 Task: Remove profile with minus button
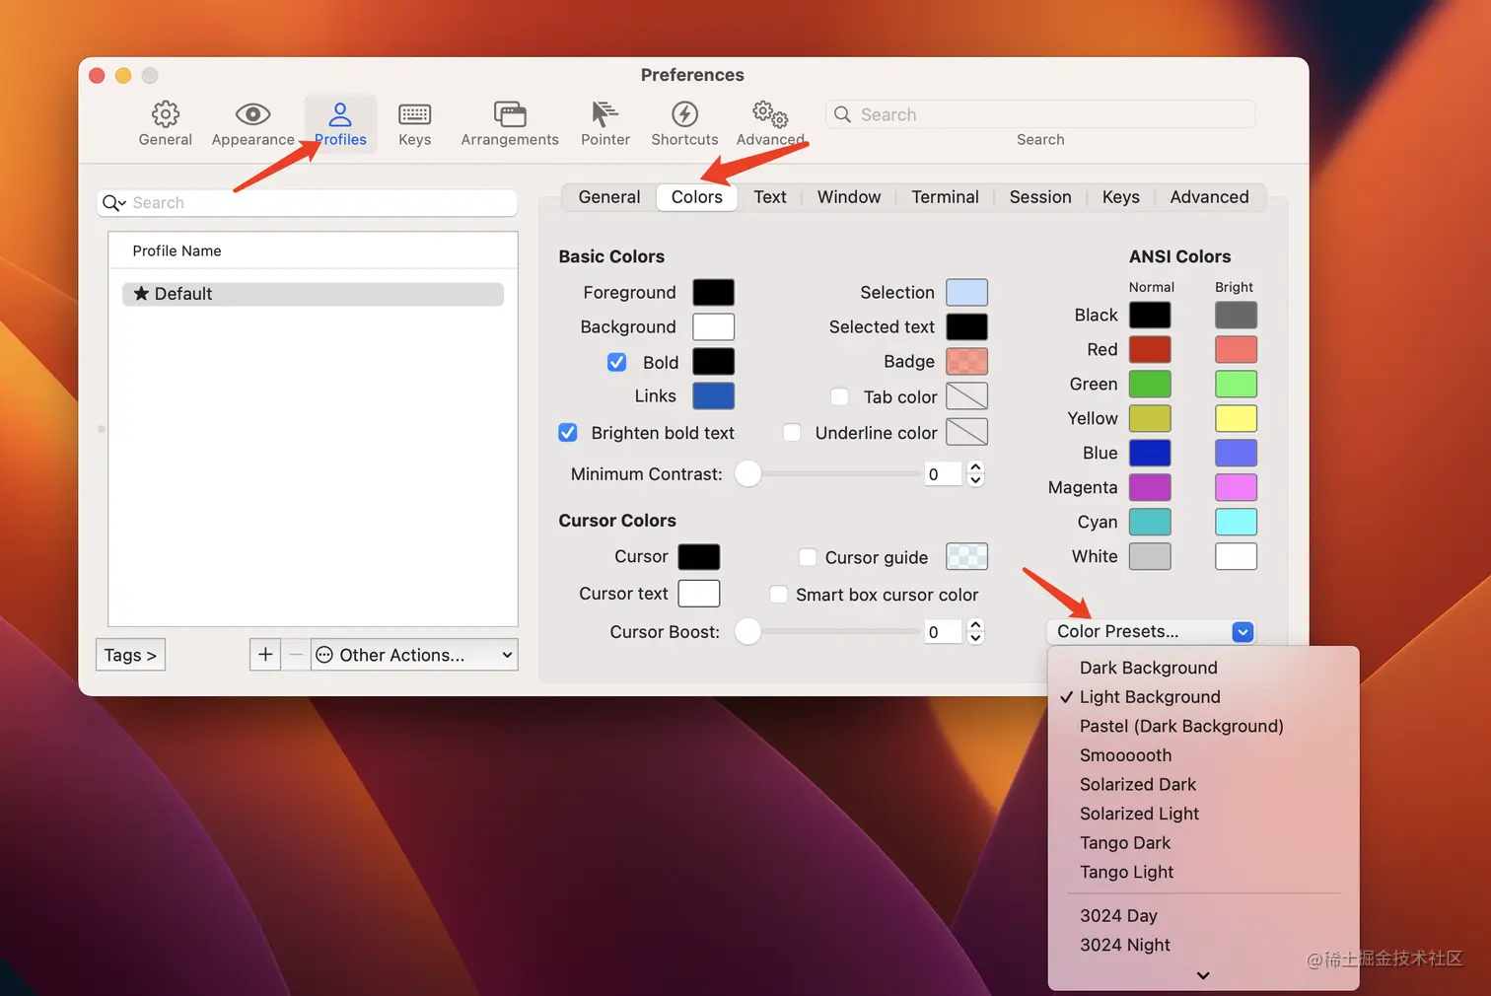tap(296, 655)
